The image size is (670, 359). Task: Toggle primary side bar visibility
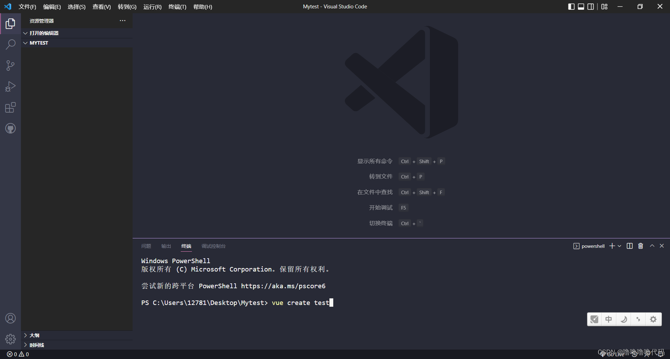click(x=571, y=7)
